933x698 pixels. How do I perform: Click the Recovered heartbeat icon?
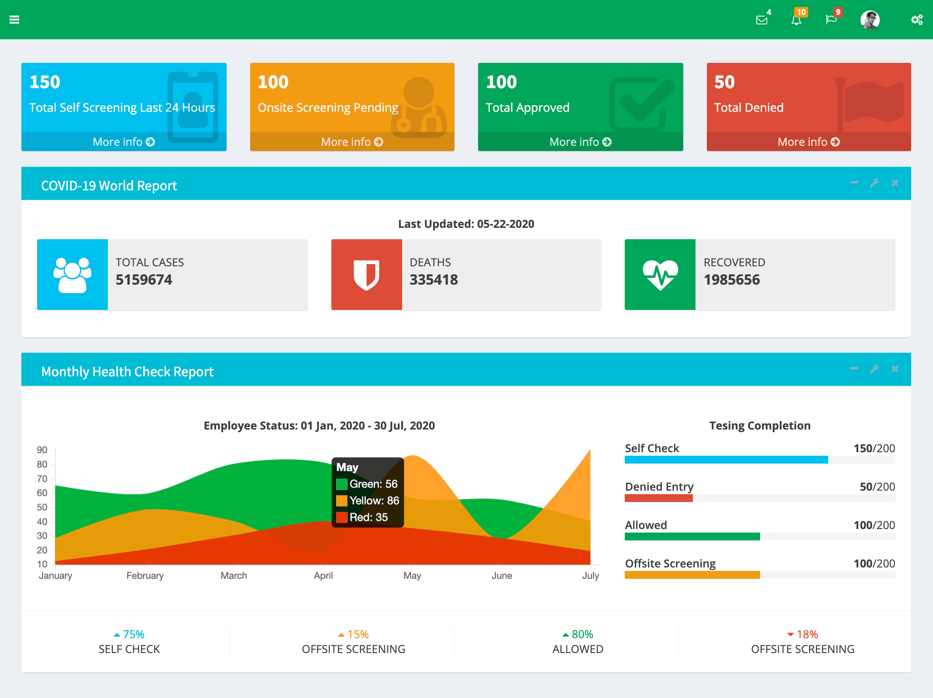coord(660,275)
